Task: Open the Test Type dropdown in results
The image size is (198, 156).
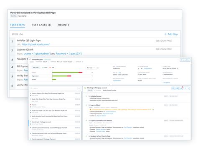Action: coord(91,68)
